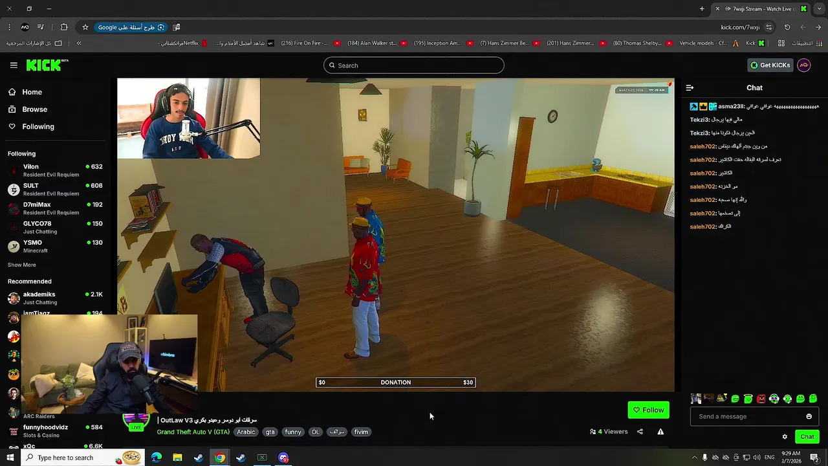
Task: Follow the streamer
Action: [648, 410]
